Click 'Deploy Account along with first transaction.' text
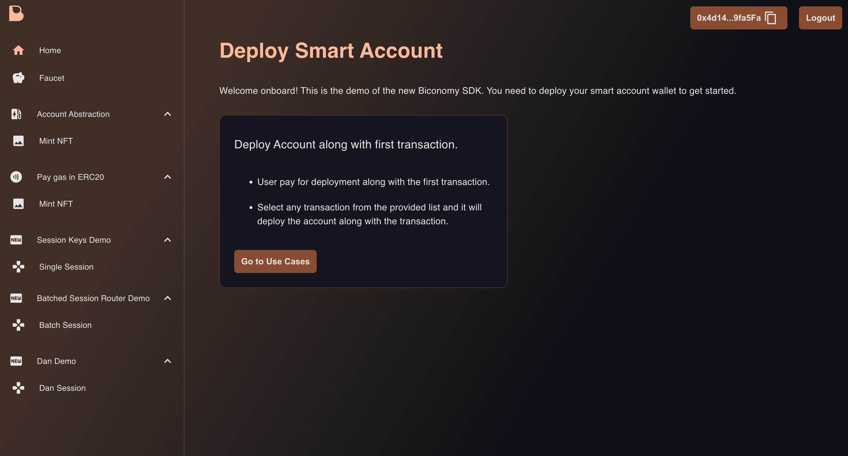Image resolution: width=848 pixels, height=456 pixels. (x=346, y=144)
